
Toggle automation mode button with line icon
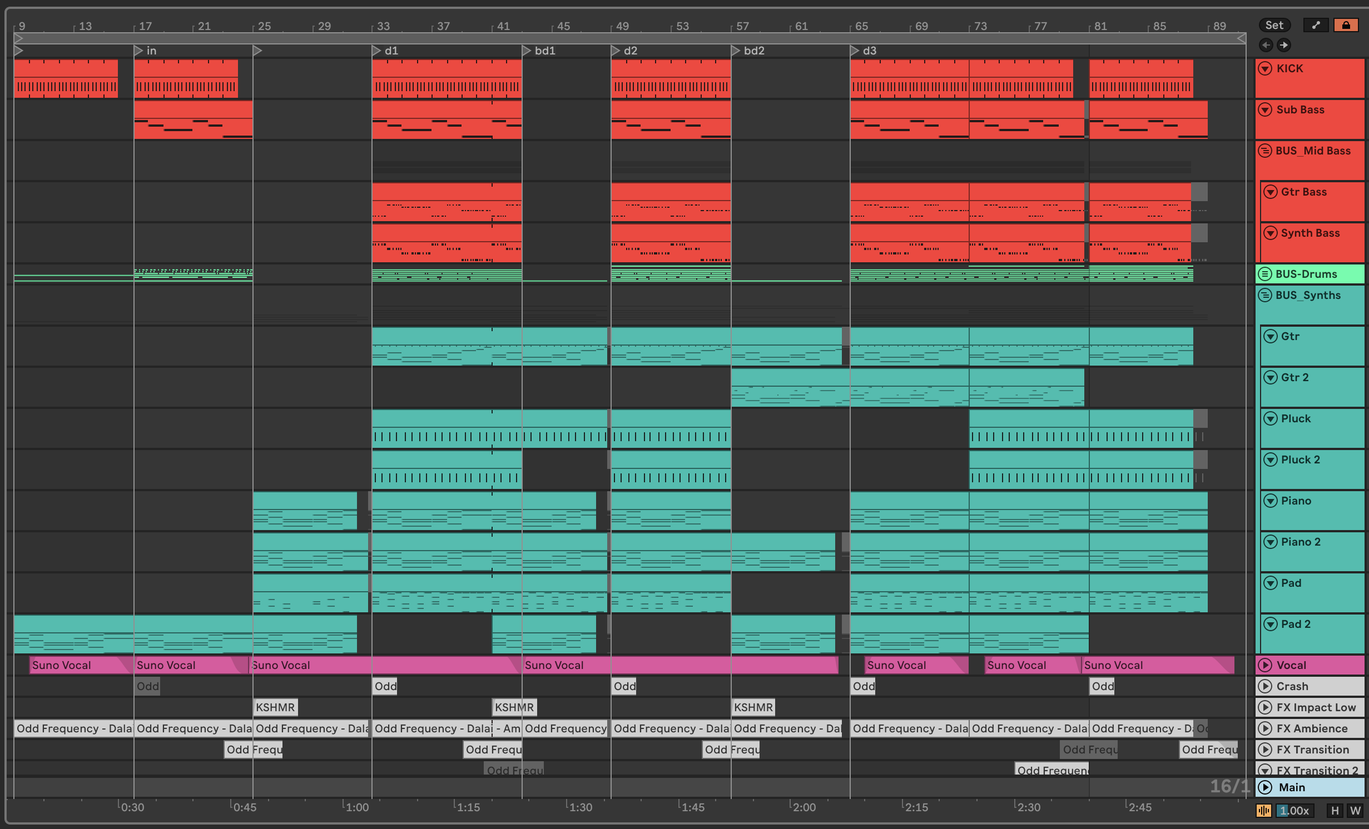coord(1316,25)
